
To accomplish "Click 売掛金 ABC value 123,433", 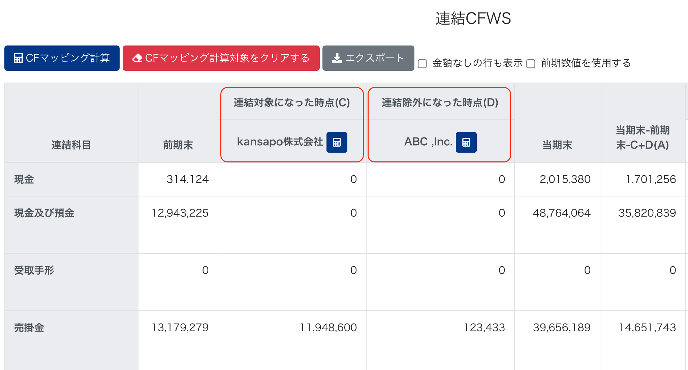I will coord(484,328).
